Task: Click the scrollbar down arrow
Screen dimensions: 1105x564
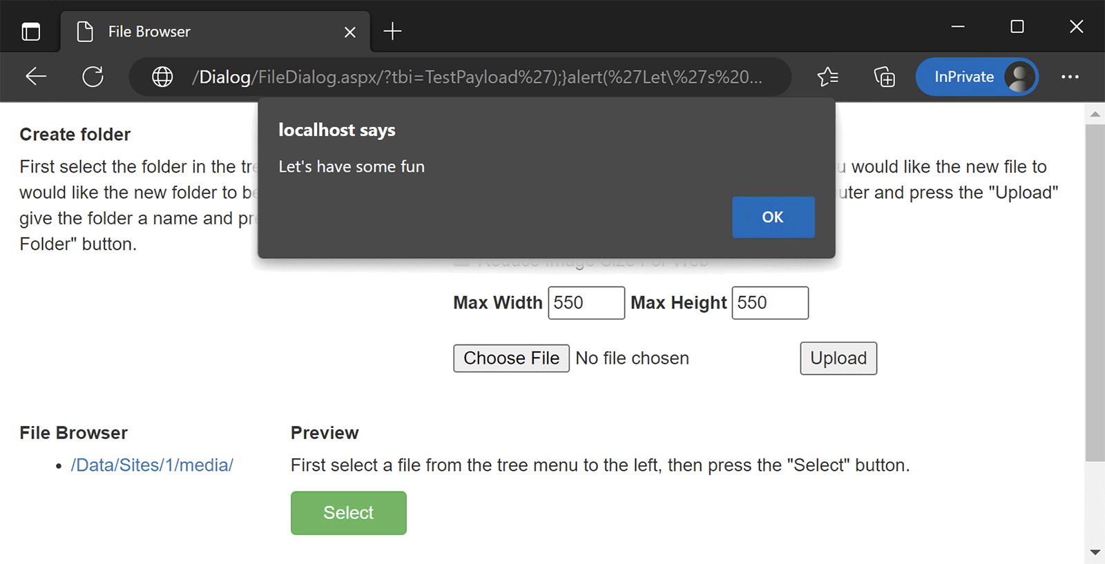Action: 1095,552
